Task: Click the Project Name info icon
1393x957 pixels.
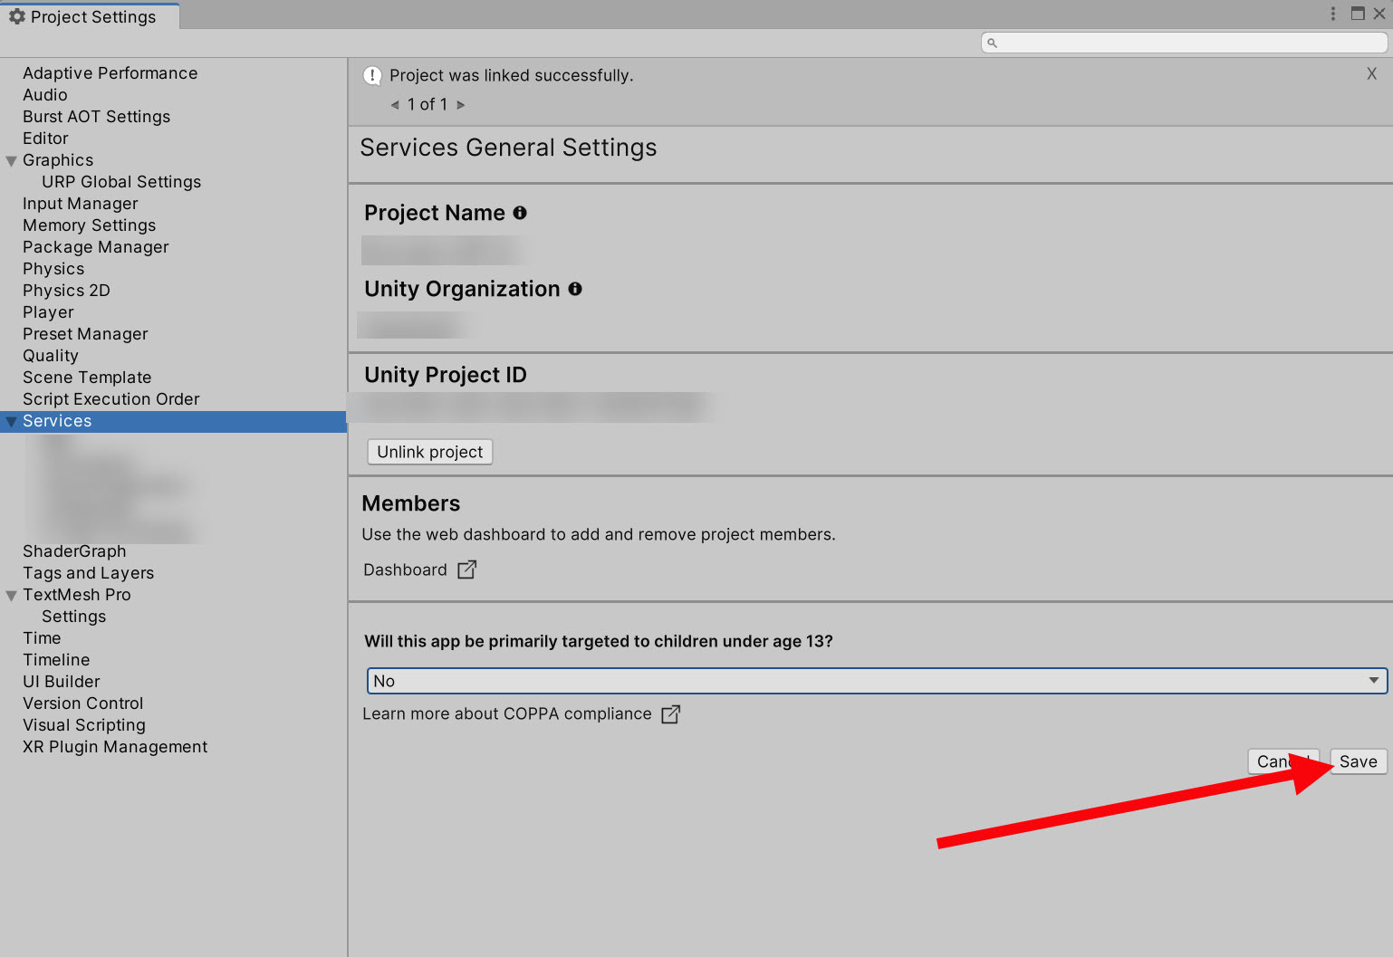Action: point(520,213)
